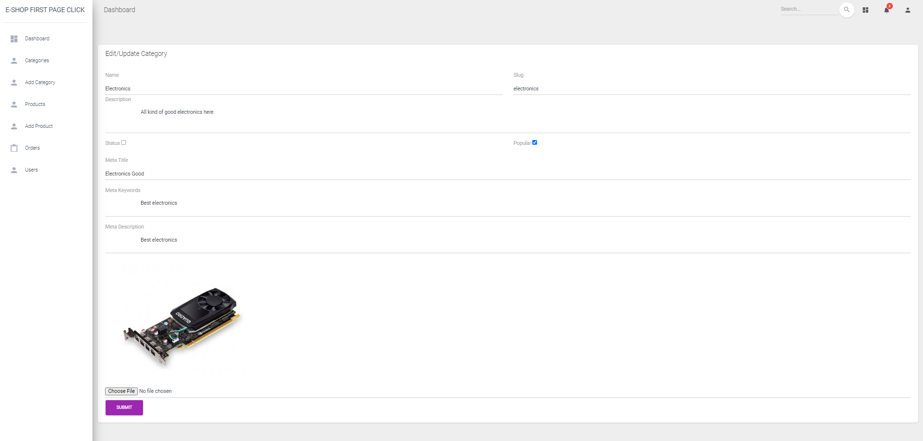The width and height of the screenshot is (923, 441).
Task: Click the search magnifier icon
Action: pos(847,9)
